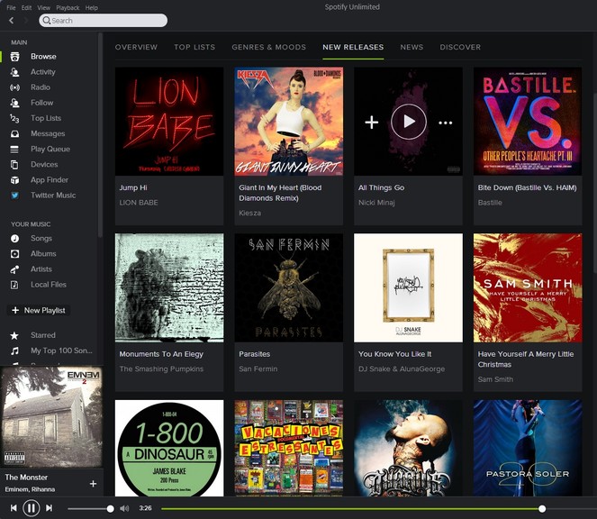The height and width of the screenshot is (519, 597).
Task: Click the Local Files icon
Action: pyautogui.click(x=14, y=285)
